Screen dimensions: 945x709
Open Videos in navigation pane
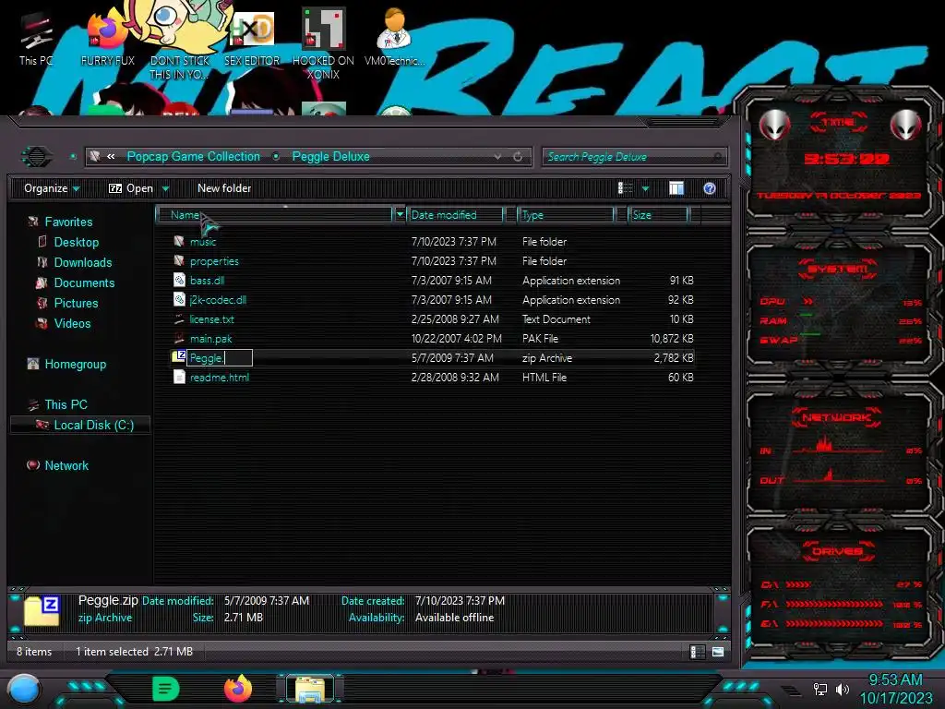[x=72, y=324]
